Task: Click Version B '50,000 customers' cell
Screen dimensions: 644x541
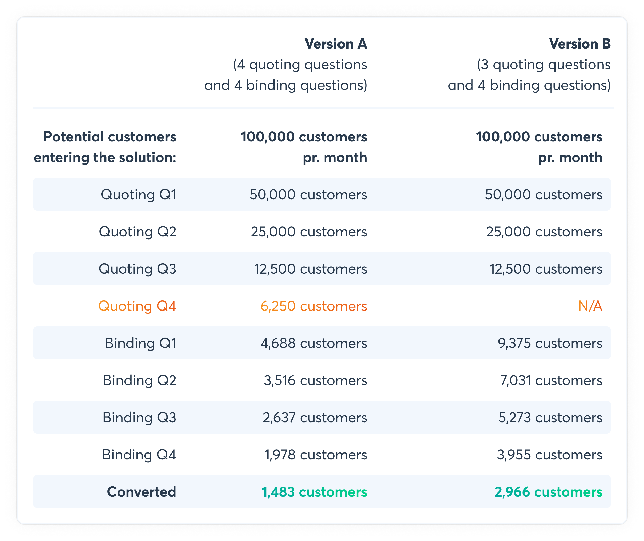Action: (x=543, y=195)
